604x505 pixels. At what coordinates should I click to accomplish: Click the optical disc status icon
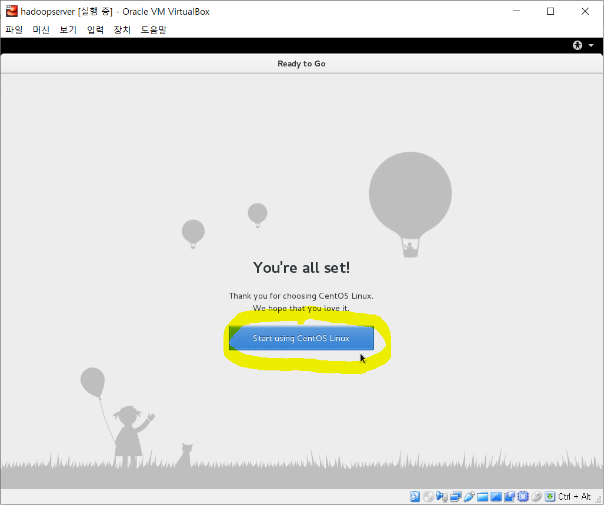click(x=428, y=497)
